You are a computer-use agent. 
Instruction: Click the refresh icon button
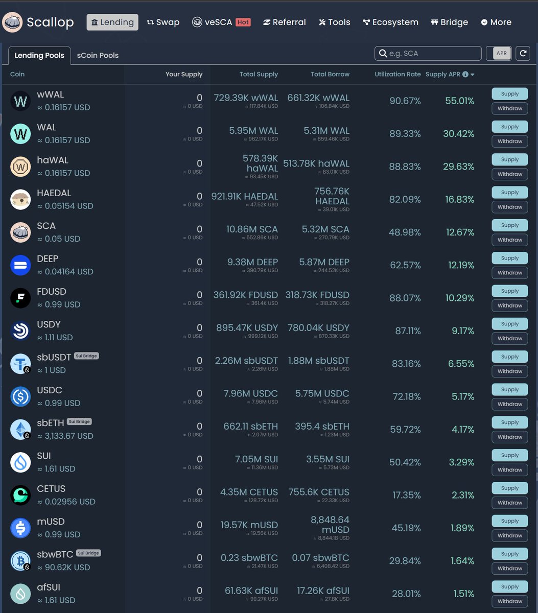click(x=523, y=53)
